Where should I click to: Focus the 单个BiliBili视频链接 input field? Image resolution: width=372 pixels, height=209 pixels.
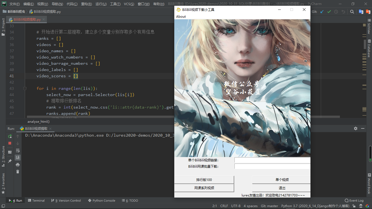click(272, 160)
